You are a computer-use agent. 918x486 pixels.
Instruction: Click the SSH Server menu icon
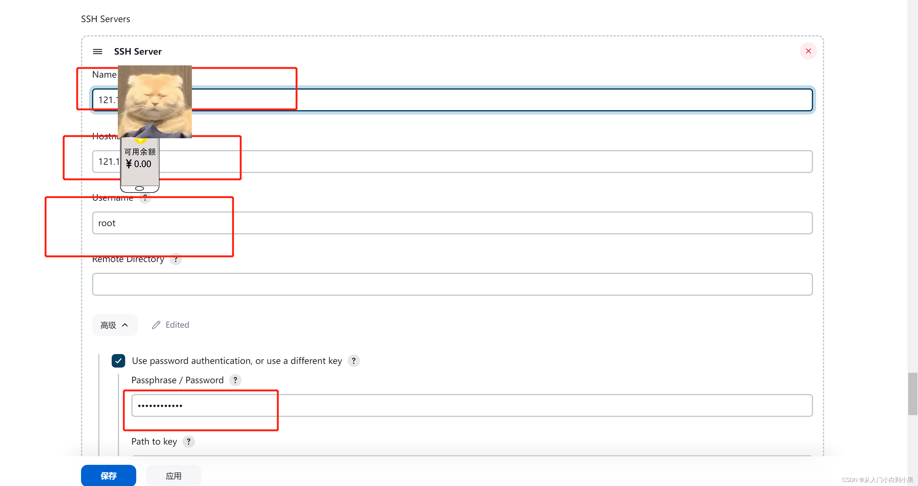[x=98, y=51]
